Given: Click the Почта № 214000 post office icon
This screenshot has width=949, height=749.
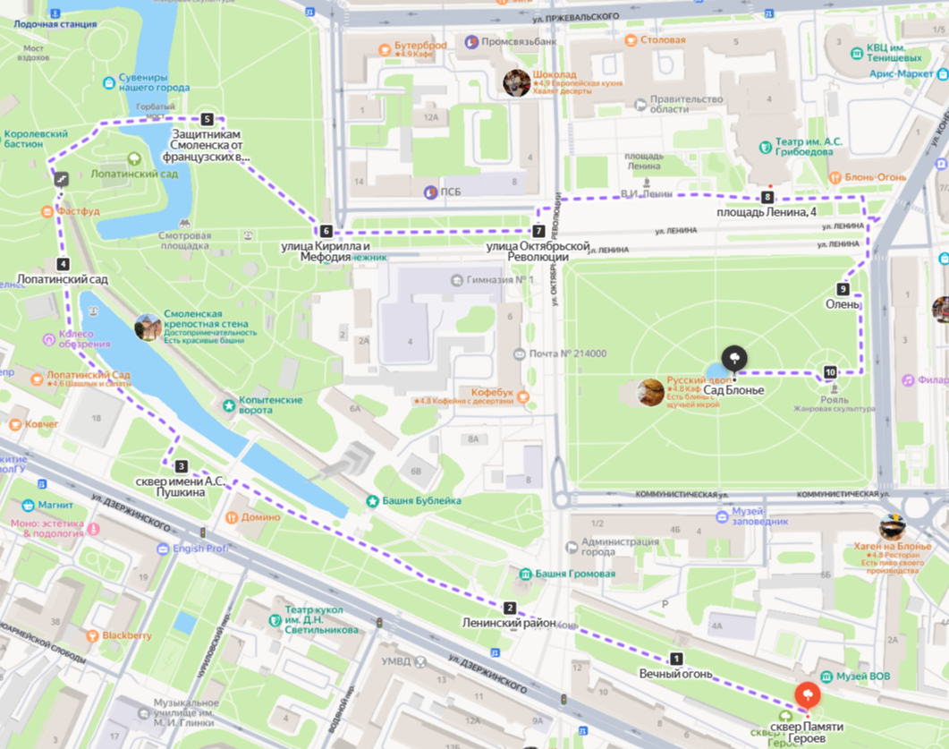Looking at the screenshot, I should (x=519, y=354).
